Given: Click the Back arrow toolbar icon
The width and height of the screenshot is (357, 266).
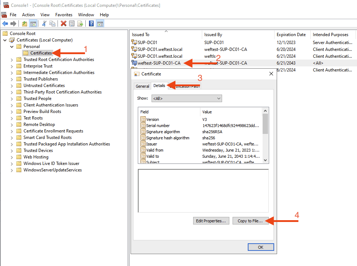Looking at the screenshot, I should coord(5,23).
